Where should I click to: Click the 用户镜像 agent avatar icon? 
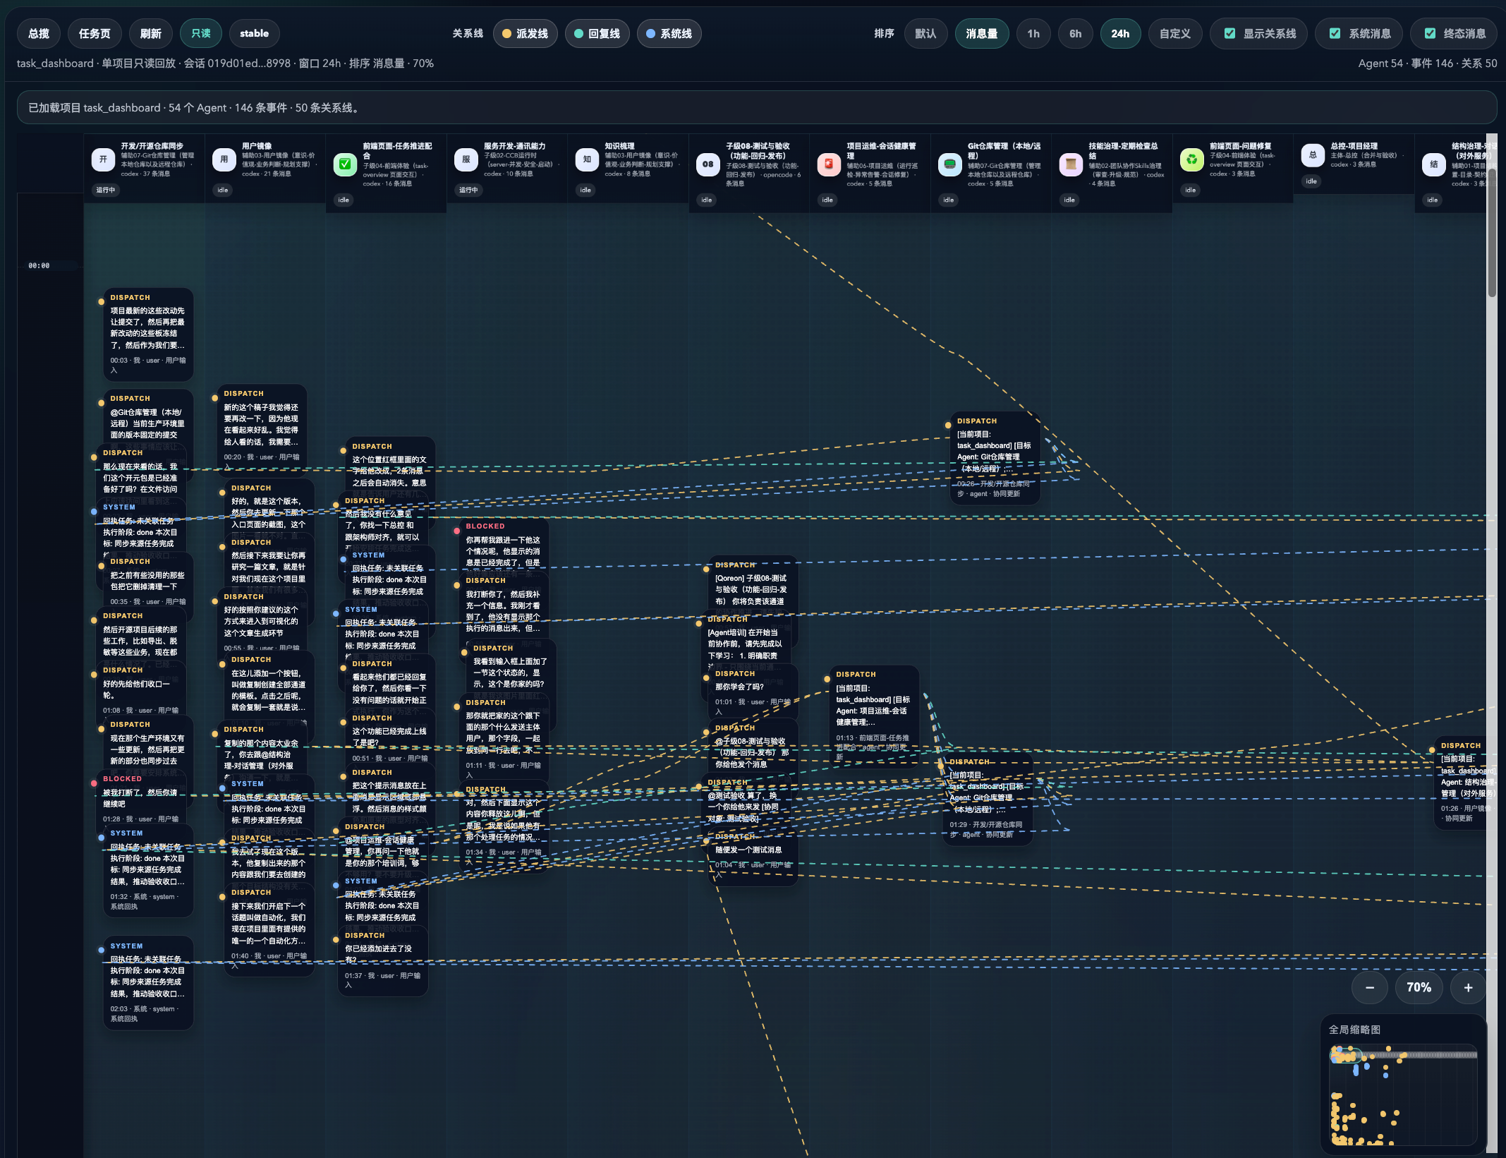tap(224, 160)
